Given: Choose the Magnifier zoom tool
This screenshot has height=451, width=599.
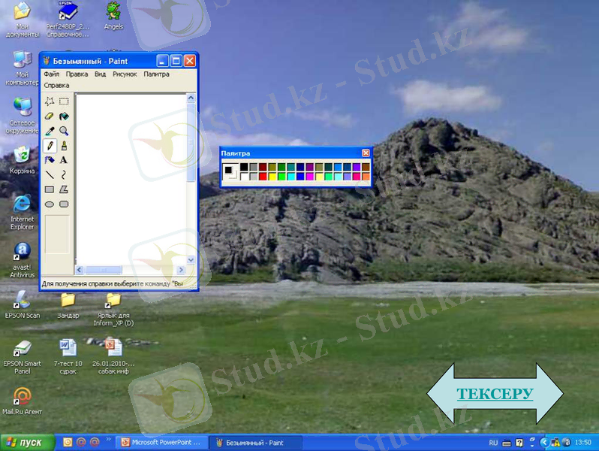Looking at the screenshot, I should pyautogui.click(x=64, y=131).
